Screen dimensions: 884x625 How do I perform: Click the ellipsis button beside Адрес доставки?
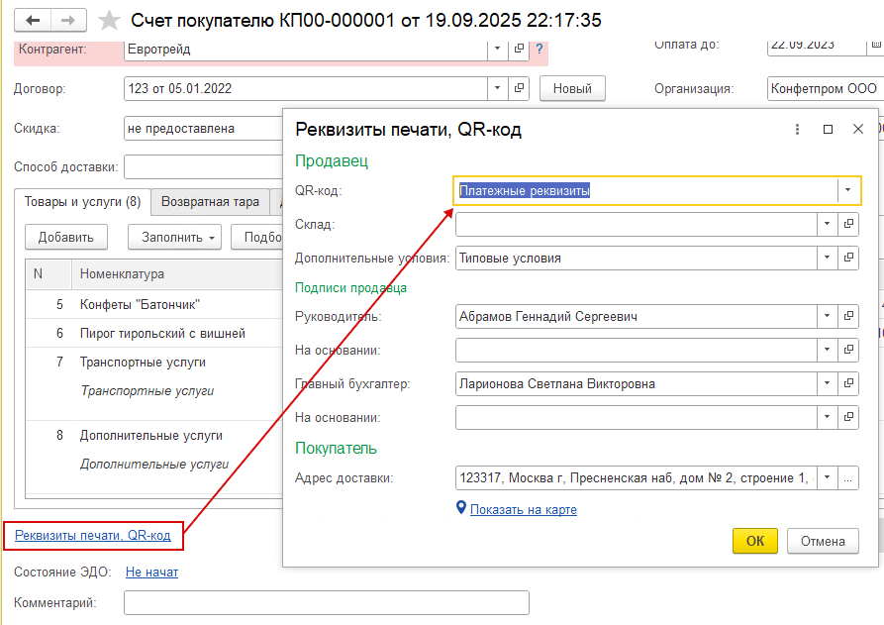coord(848,477)
